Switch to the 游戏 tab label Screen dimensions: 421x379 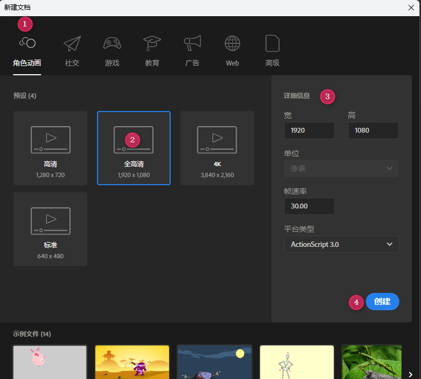[112, 63]
